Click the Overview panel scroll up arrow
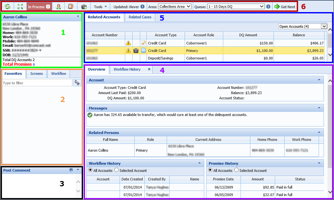The image size is (334, 200). tap(330, 81)
